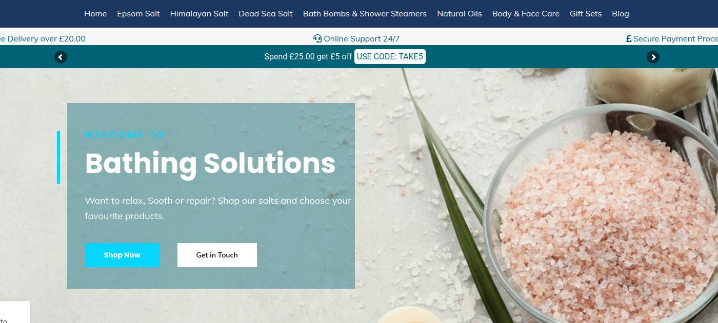
Task: Select Dead Sea Salt in navigation
Action: click(266, 14)
